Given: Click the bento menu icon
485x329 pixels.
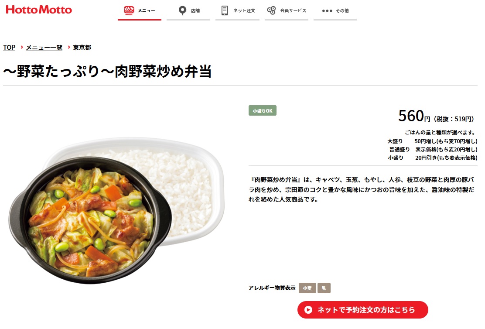Looking at the screenshot, I should click(129, 10).
